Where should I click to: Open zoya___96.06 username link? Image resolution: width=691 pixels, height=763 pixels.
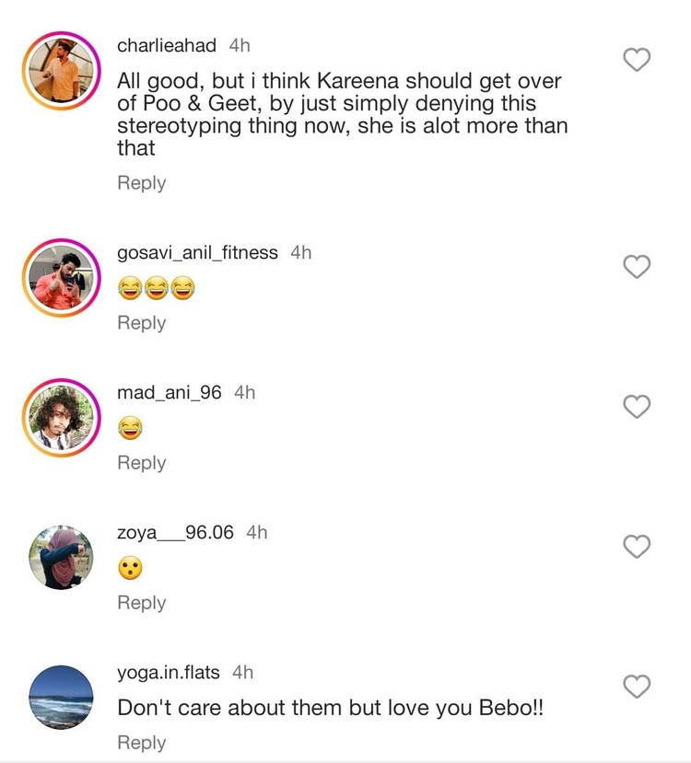pos(175,533)
